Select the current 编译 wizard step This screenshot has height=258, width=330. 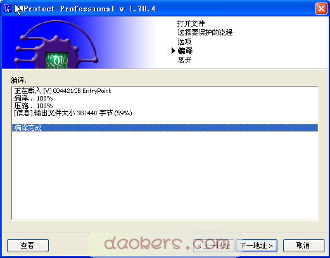(x=185, y=51)
